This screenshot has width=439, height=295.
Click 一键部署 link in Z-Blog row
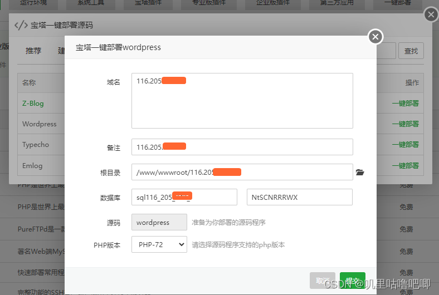pos(406,103)
